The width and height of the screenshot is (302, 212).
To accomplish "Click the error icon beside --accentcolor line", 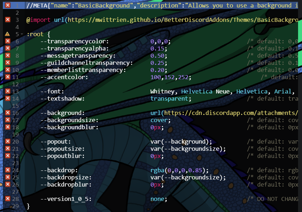I will [8, 77].
